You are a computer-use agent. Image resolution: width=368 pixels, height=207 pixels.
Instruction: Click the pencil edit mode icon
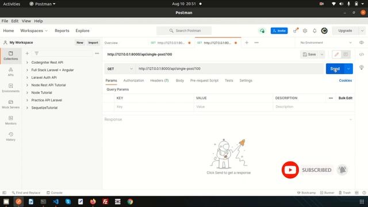[x=336, y=55]
